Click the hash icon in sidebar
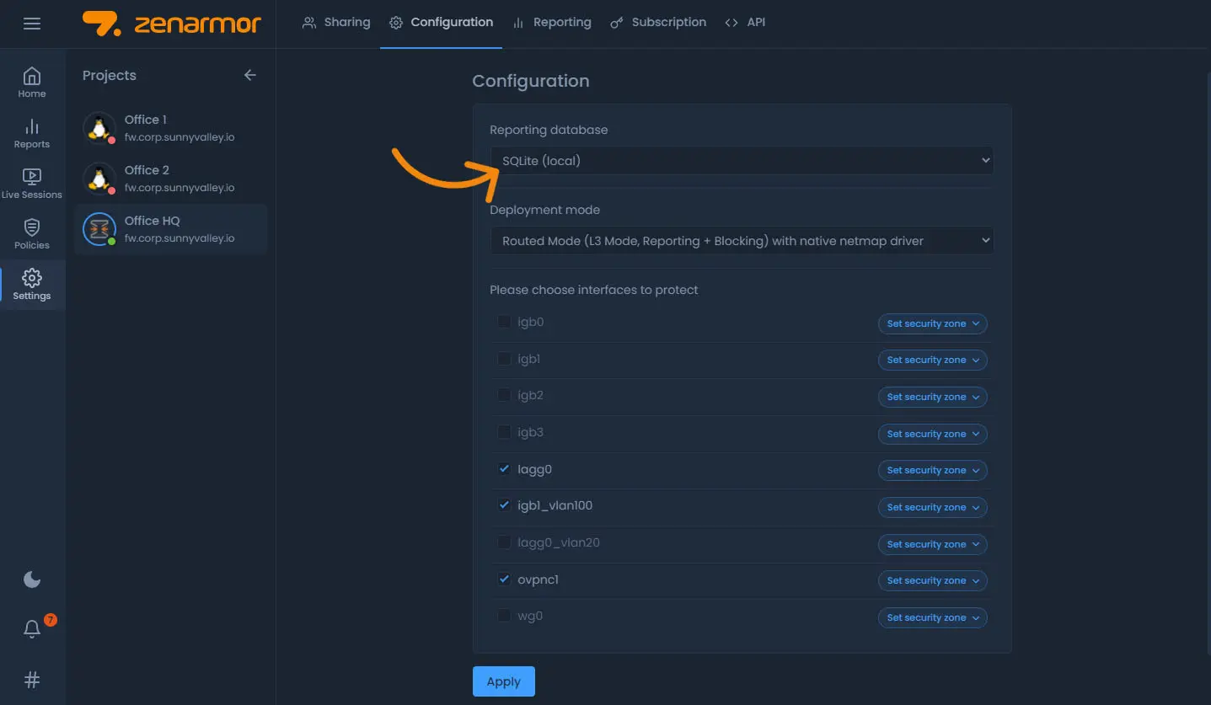Viewport: 1211px width, 705px height. click(x=32, y=680)
